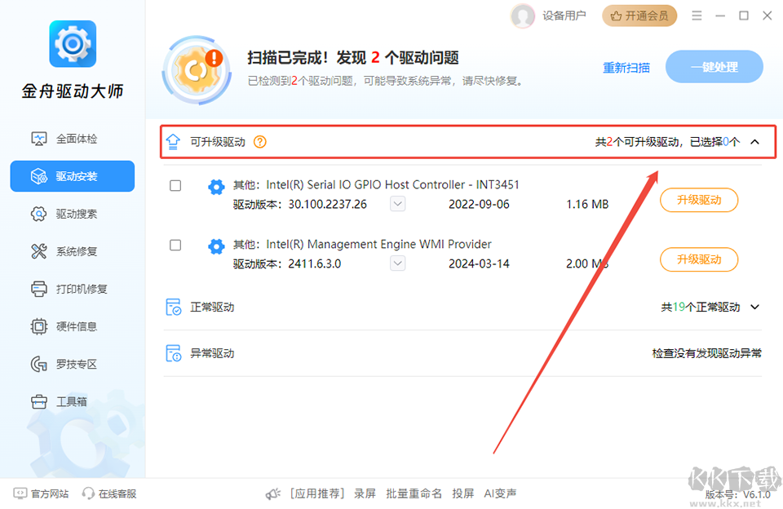Open the 工具箱 toolbox icon
The image size is (783, 509).
[x=38, y=401]
